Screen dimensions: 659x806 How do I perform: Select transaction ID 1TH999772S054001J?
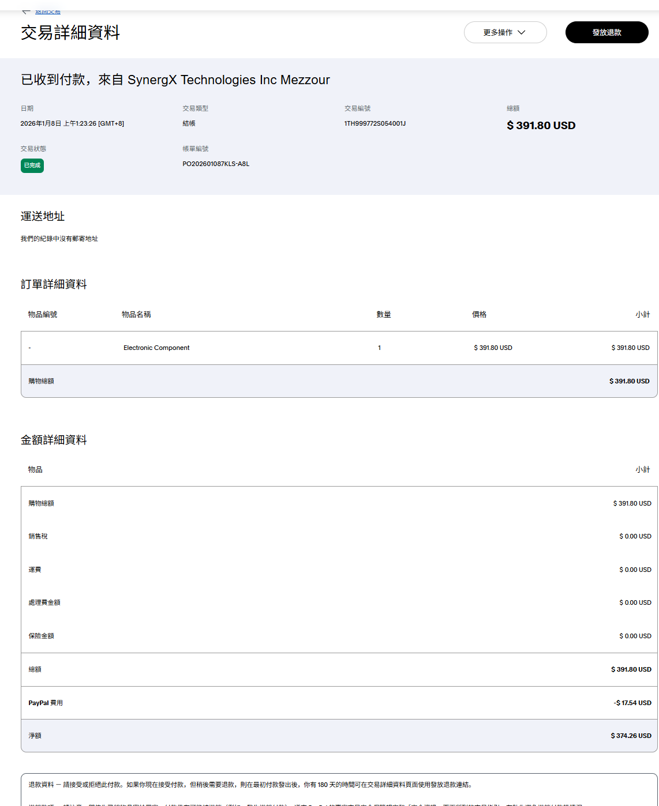(x=375, y=123)
